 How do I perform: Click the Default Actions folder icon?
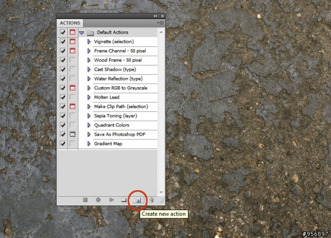[91, 33]
